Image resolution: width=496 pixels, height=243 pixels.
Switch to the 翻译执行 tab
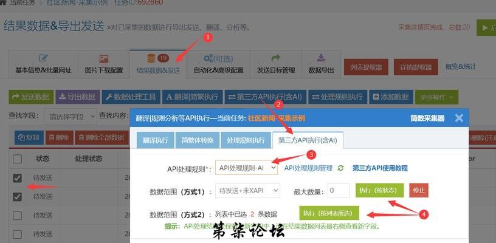click(156, 140)
